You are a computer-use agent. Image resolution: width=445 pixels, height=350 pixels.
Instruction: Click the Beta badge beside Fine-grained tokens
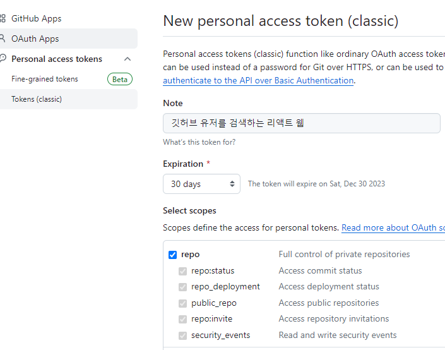click(120, 79)
